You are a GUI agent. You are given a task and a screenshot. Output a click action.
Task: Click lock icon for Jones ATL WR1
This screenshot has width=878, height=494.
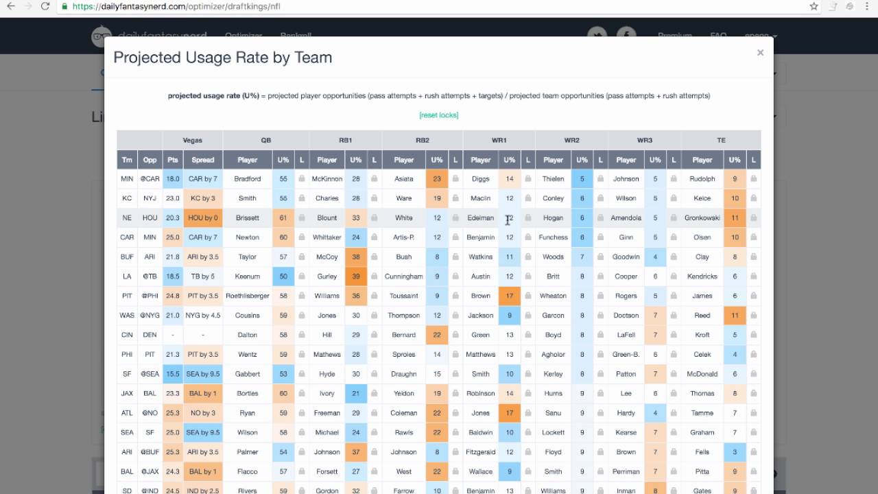point(528,413)
